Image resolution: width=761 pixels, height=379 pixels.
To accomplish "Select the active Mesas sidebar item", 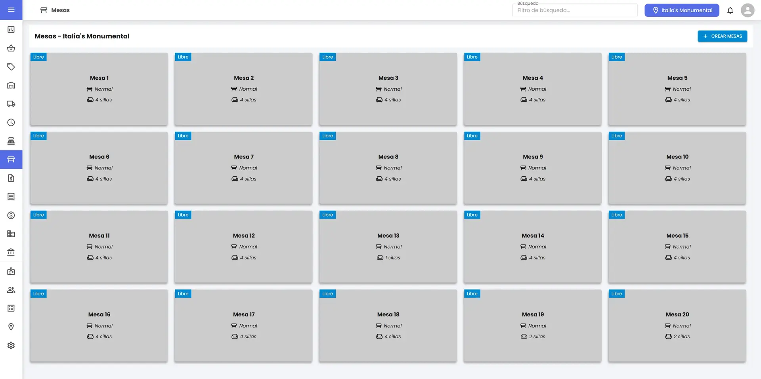I will point(11,160).
